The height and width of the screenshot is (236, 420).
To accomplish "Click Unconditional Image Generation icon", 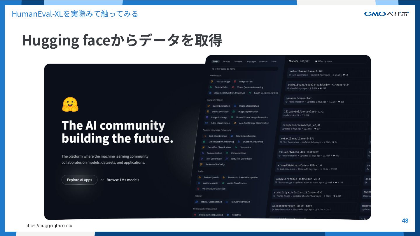I will click(x=232, y=117).
